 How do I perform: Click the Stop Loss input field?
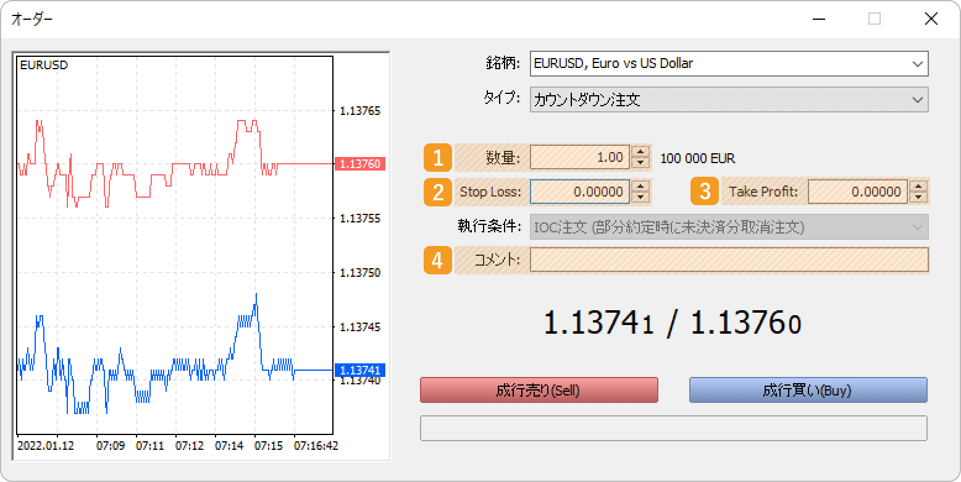click(x=579, y=192)
